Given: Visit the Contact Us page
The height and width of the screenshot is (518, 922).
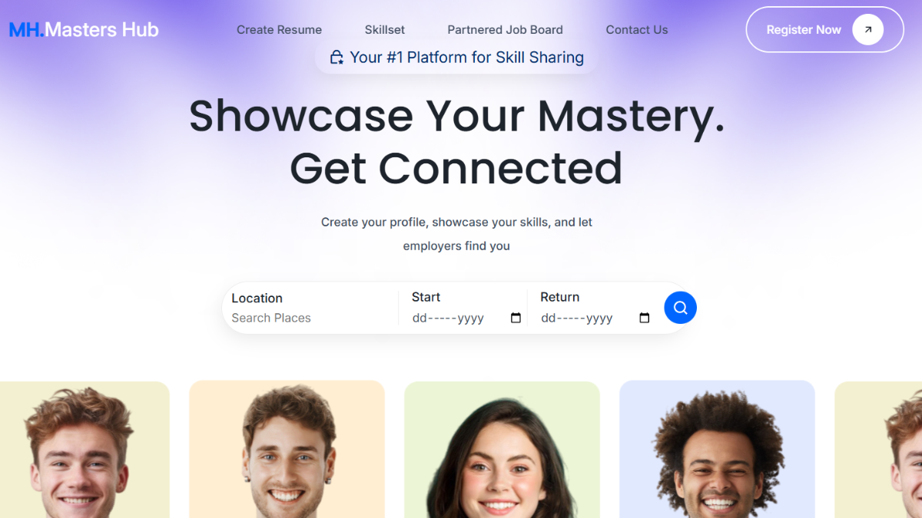Looking at the screenshot, I should [637, 30].
